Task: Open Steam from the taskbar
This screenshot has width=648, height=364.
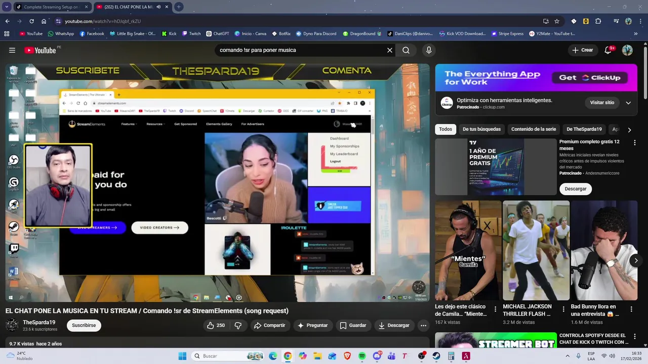Action: point(436,356)
